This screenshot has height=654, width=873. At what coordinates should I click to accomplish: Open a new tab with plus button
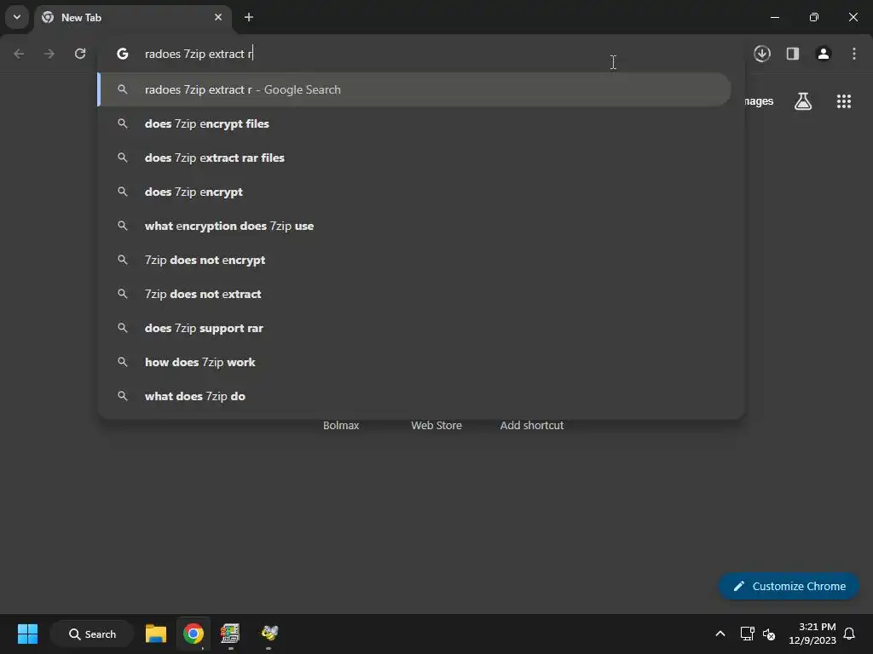(249, 17)
